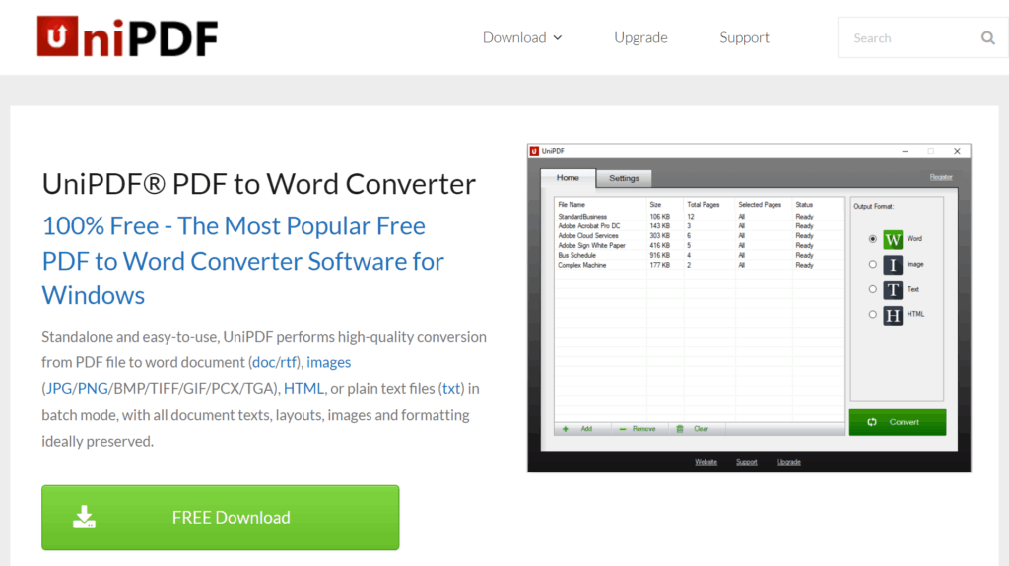1009x566 pixels.
Task: Follow the PNG link
Action: tap(93, 389)
